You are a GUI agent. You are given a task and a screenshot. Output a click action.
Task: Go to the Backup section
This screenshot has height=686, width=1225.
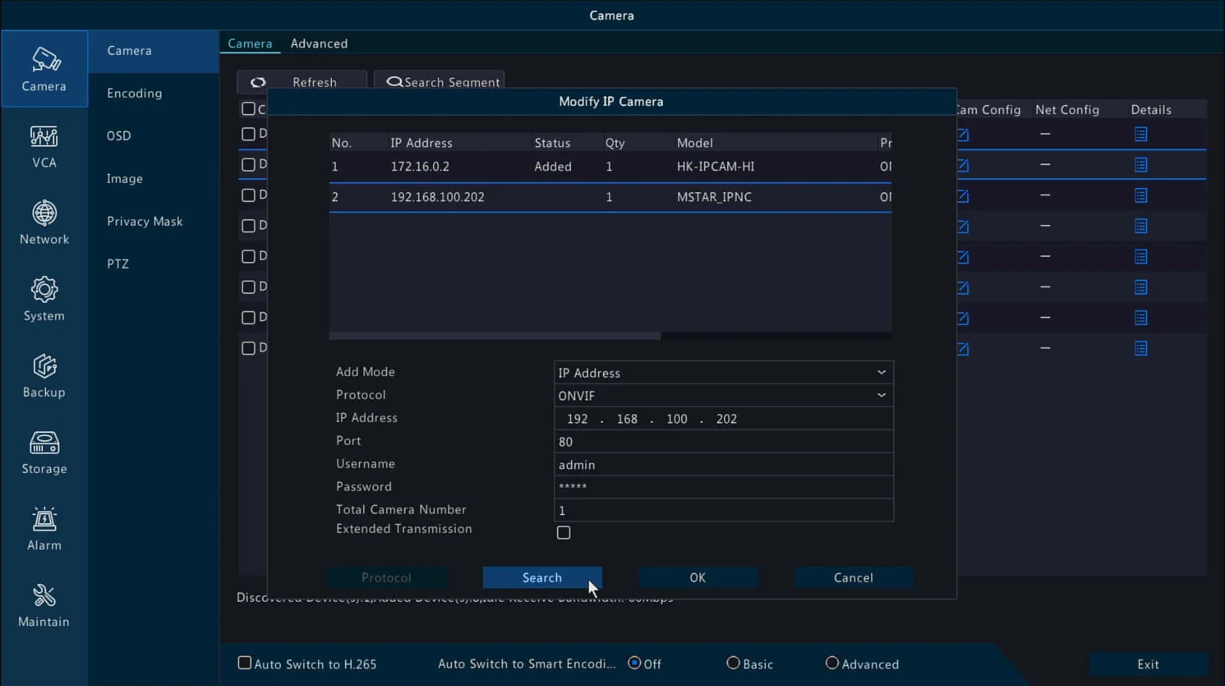[44, 376]
